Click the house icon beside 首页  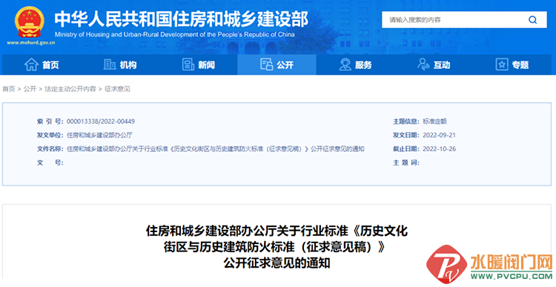(31, 65)
